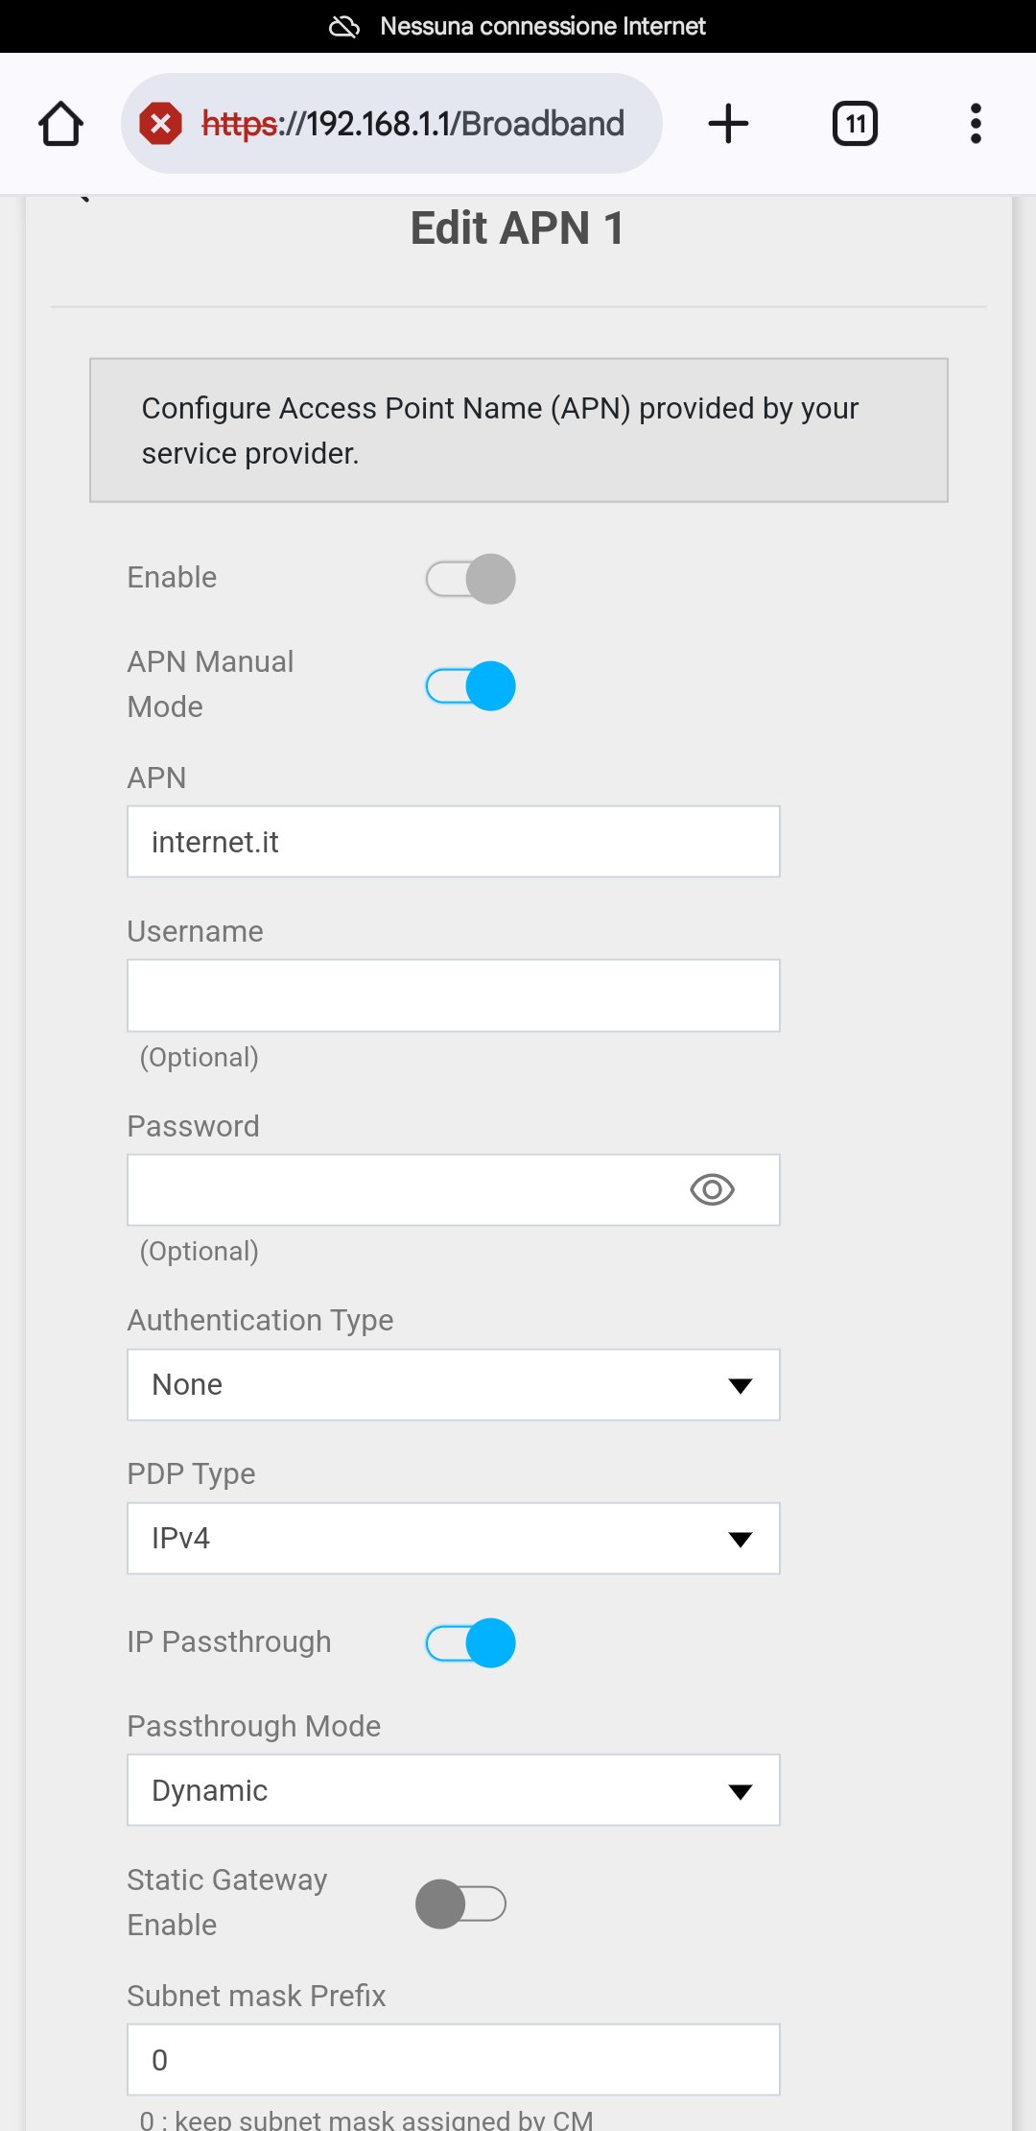Expand the Authentication Type dropdown

[x=454, y=1385]
